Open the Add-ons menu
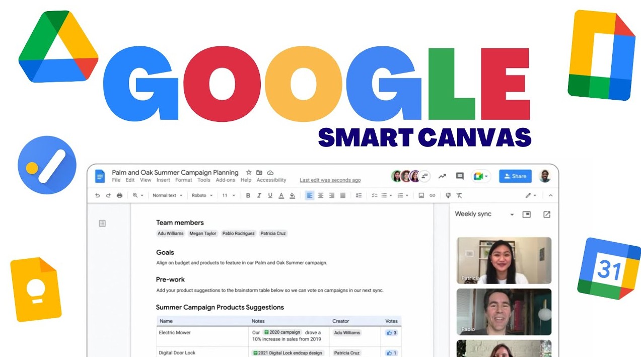The height and width of the screenshot is (357, 641). (x=225, y=180)
